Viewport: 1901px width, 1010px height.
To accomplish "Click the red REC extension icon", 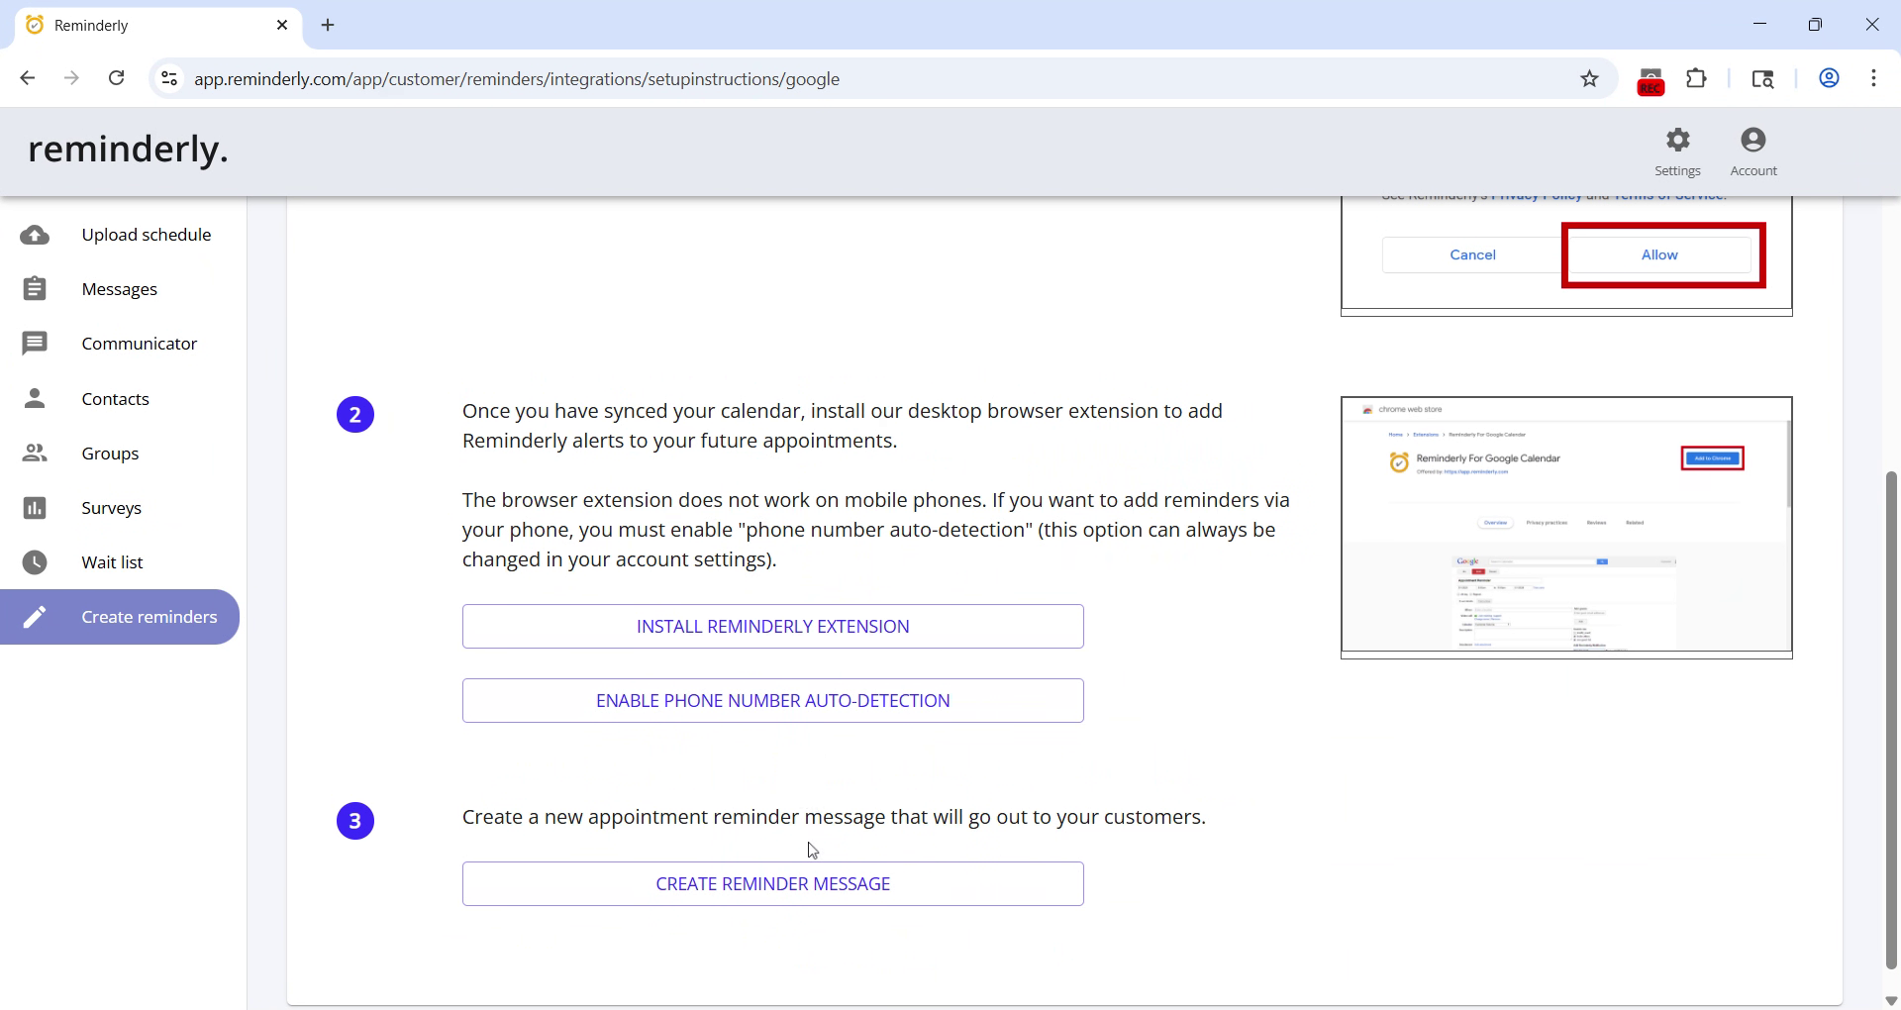I will 1651,80.
